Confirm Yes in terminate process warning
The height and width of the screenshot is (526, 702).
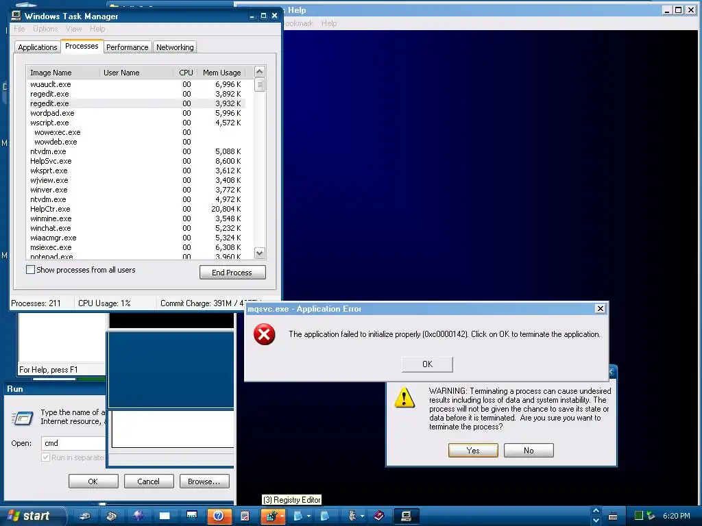tap(473, 451)
